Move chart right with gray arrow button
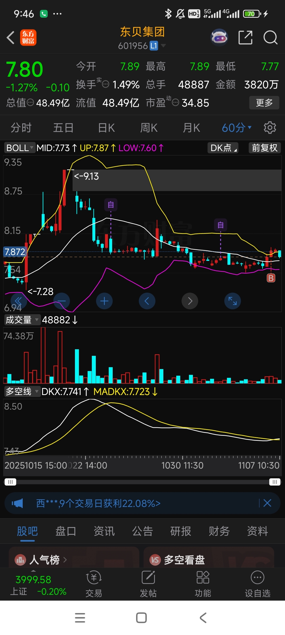This screenshot has width=285, height=635. click(190, 301)
